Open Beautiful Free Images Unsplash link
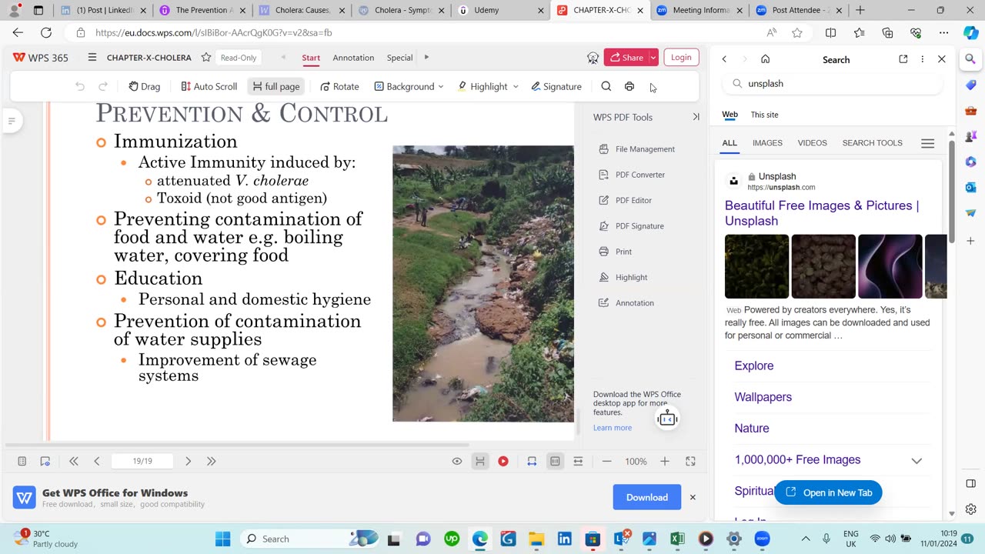 (x=822, y=213)
